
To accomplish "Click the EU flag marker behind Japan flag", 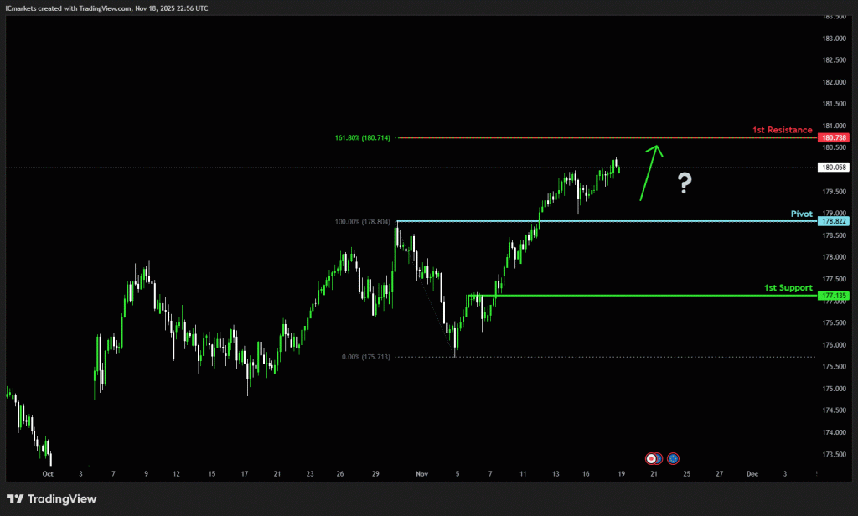I will click(659, 458).
